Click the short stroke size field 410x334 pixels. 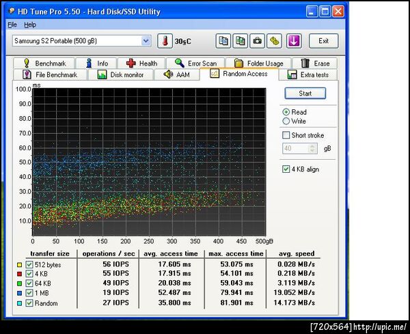(x=300, y=148)
